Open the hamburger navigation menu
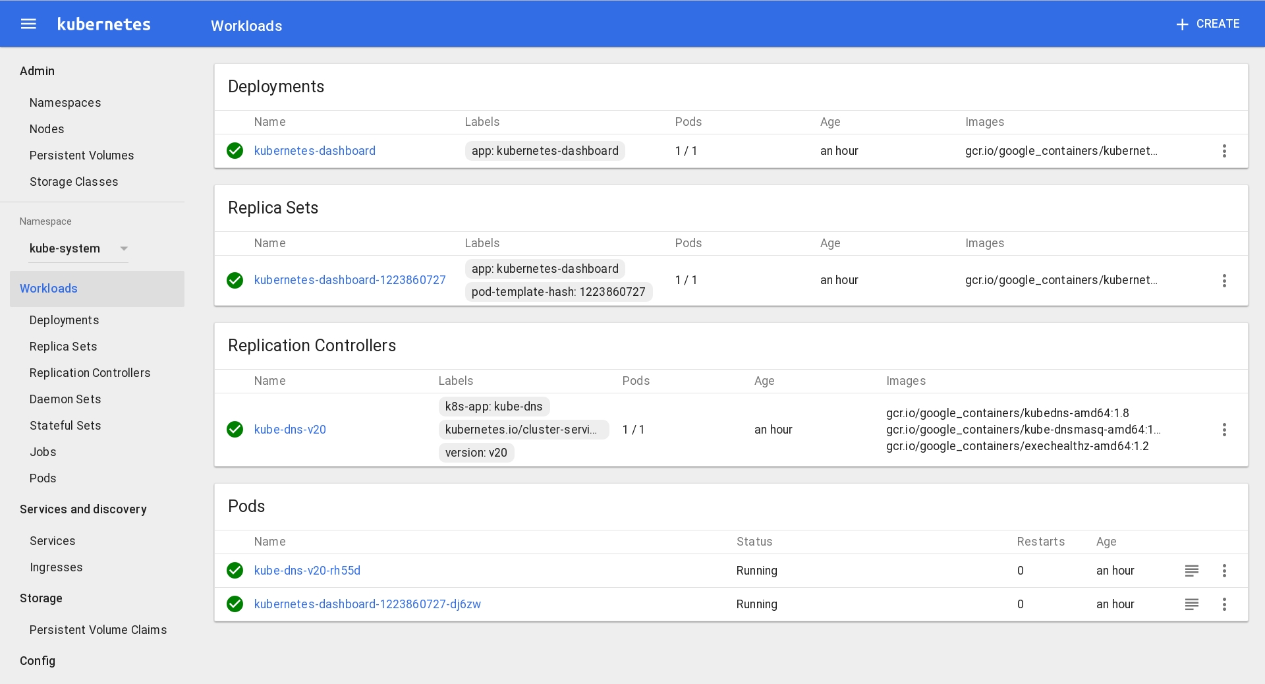1265x684 pixels. tap(28, 24)
